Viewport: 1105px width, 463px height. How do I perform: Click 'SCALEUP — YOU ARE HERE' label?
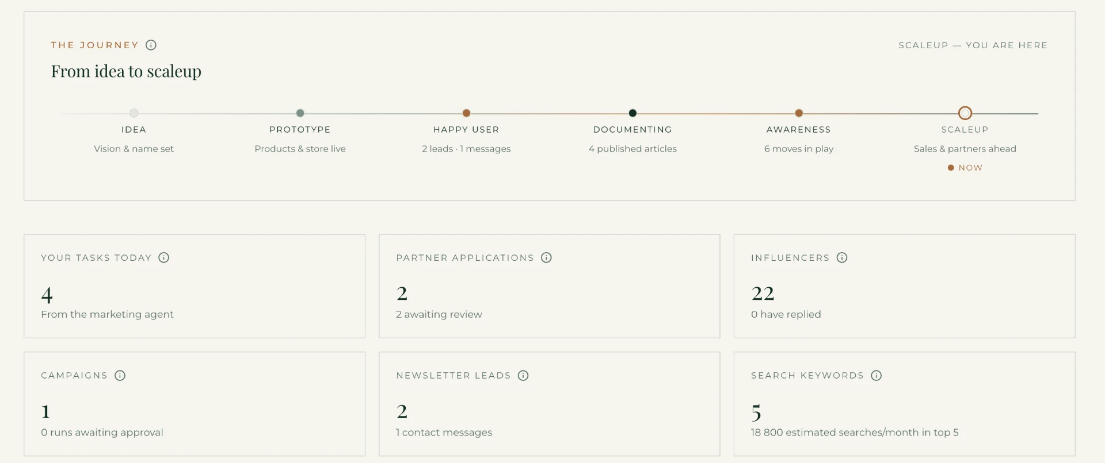(x=973, y=45)
